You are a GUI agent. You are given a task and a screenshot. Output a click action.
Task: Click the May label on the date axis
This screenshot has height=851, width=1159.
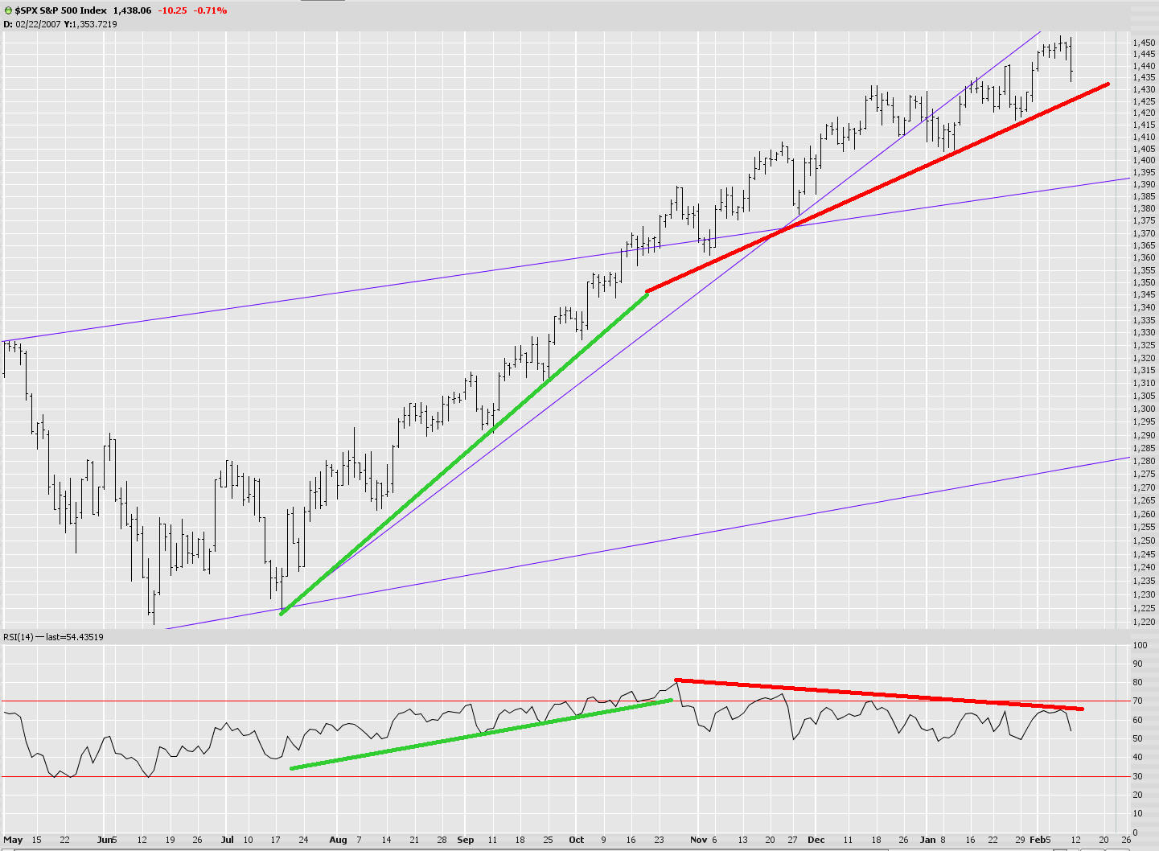coord(13,840)
